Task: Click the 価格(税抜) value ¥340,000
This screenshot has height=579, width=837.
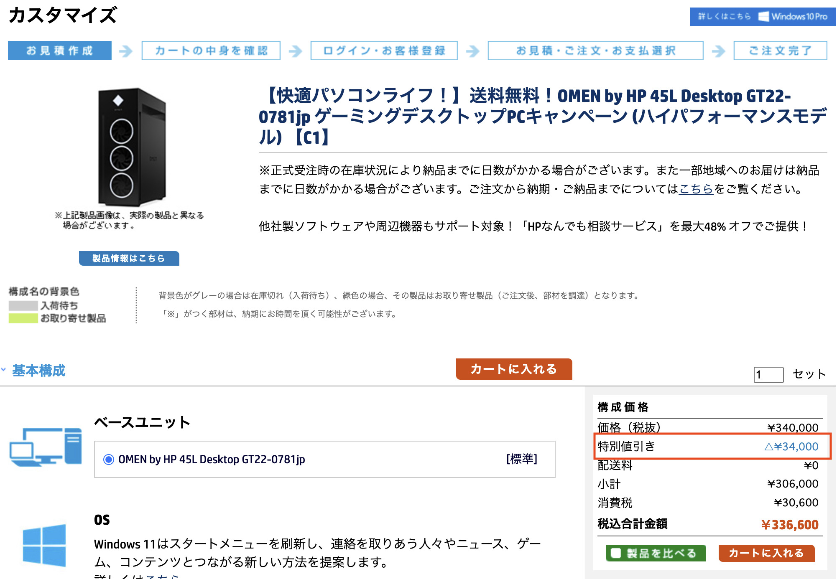Action: click(x=793, y=428)
